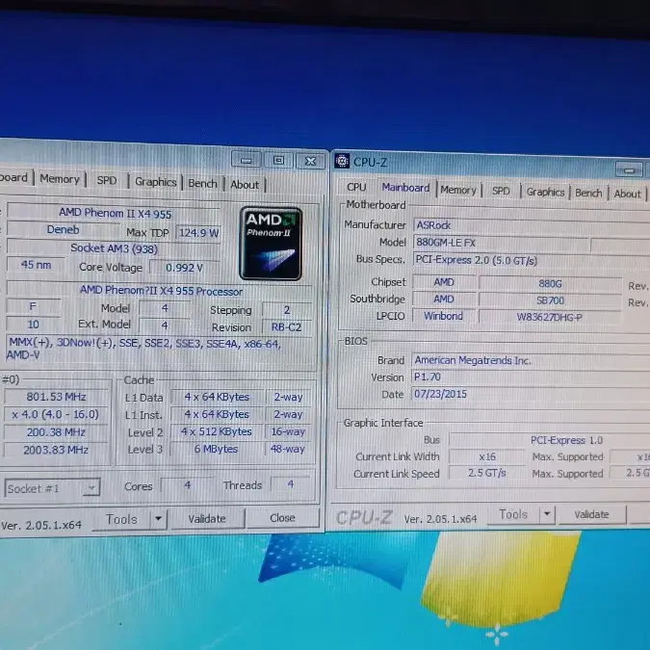Click Validate button in right window
This screenshot has width=650, height=650.
click(x=591, y=514)
